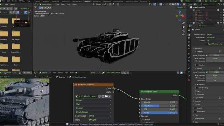
Task: Open the Global transform orientation dropdown
Action: click(98, 4)
